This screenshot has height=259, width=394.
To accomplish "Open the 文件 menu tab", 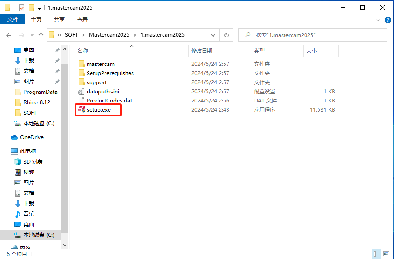I will pyautogui.click(x=13, y=20).
